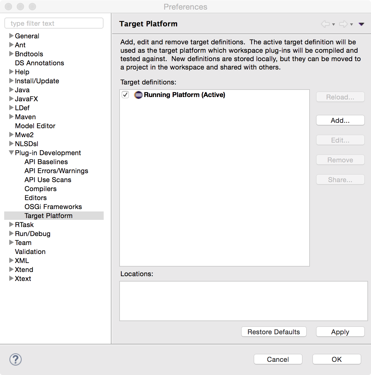The image size is (371, 375).
Task: Uncheck the Running Platform checkbox
Action: click(125, 95)
